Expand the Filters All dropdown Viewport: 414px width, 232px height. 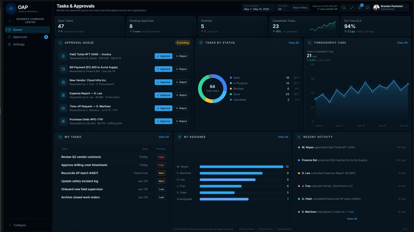click(283, 8)
